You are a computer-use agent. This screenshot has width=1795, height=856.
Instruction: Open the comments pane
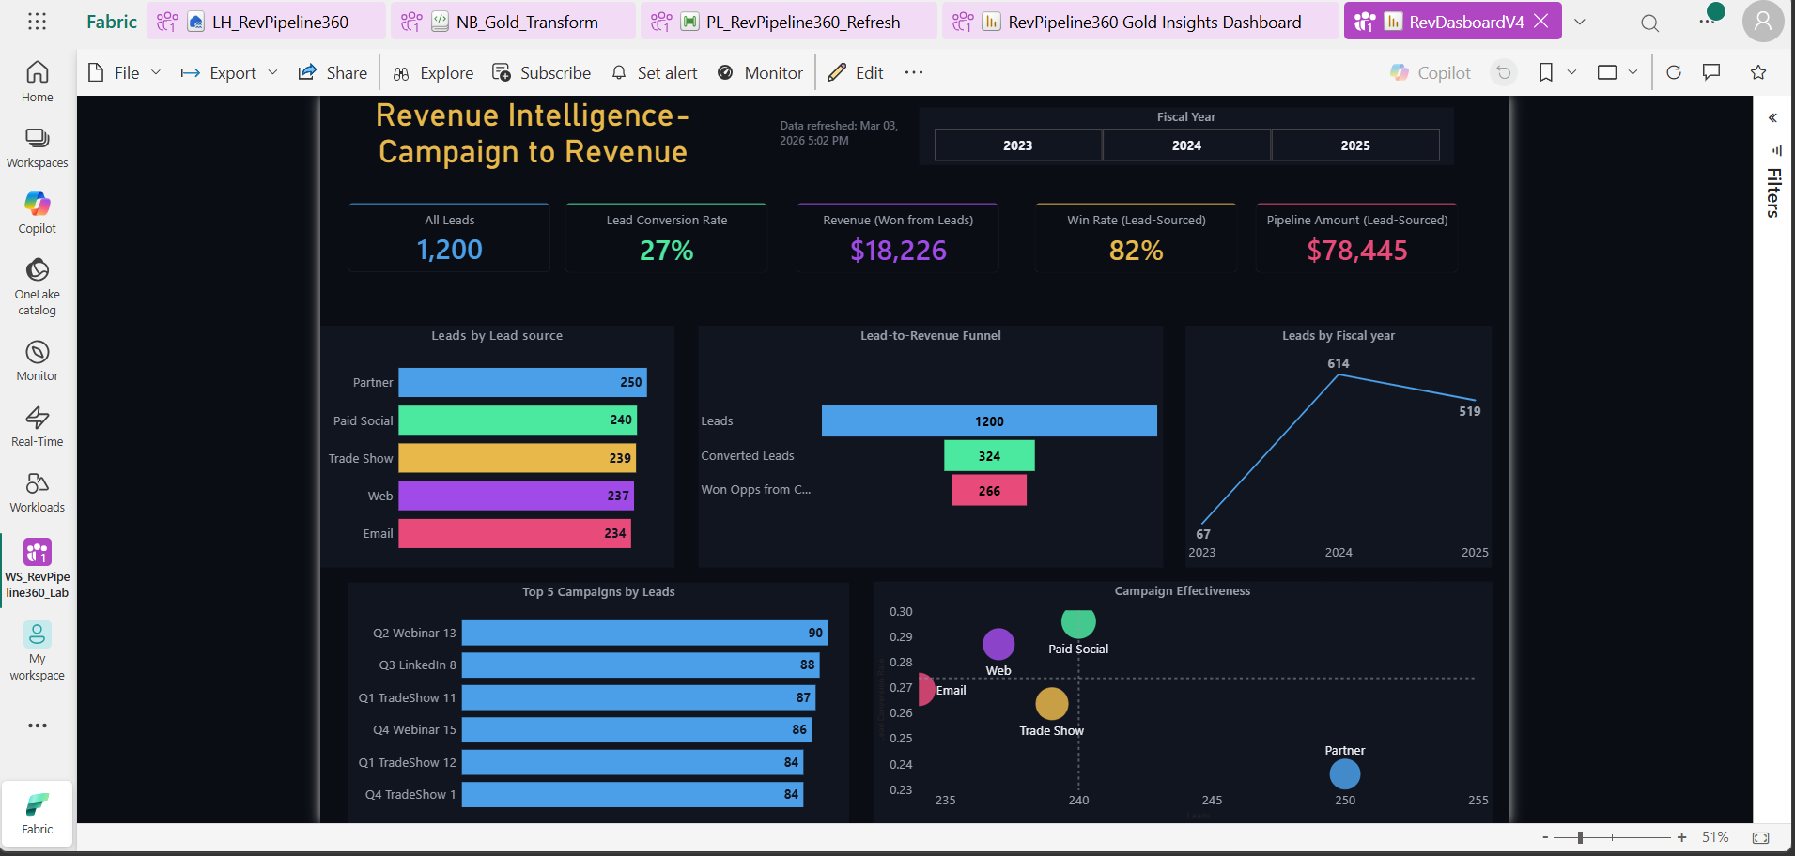pos(1711,72)
